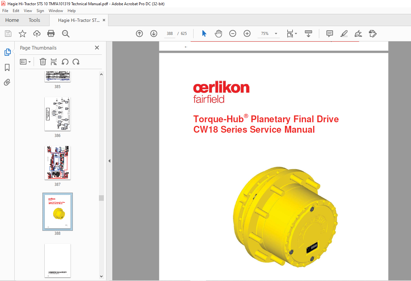
Task: Click the edit PDF tools icon
Action: pos(373,34)
